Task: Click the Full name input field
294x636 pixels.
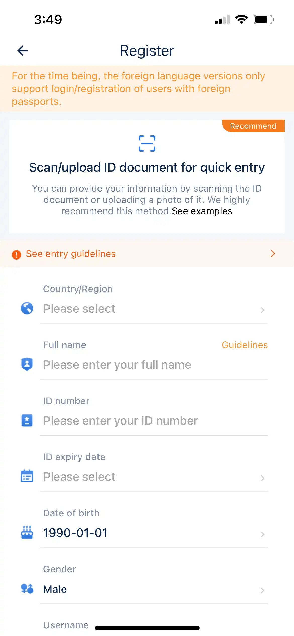Action: [x=153, y=365]
